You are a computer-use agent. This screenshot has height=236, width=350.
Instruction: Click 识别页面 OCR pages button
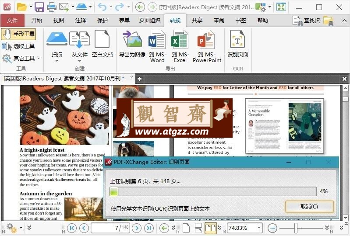(x=238, y=43)
